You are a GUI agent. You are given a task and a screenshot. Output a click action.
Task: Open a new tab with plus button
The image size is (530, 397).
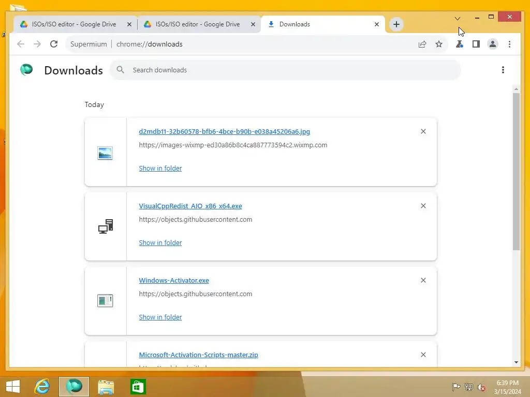point(396,24)
